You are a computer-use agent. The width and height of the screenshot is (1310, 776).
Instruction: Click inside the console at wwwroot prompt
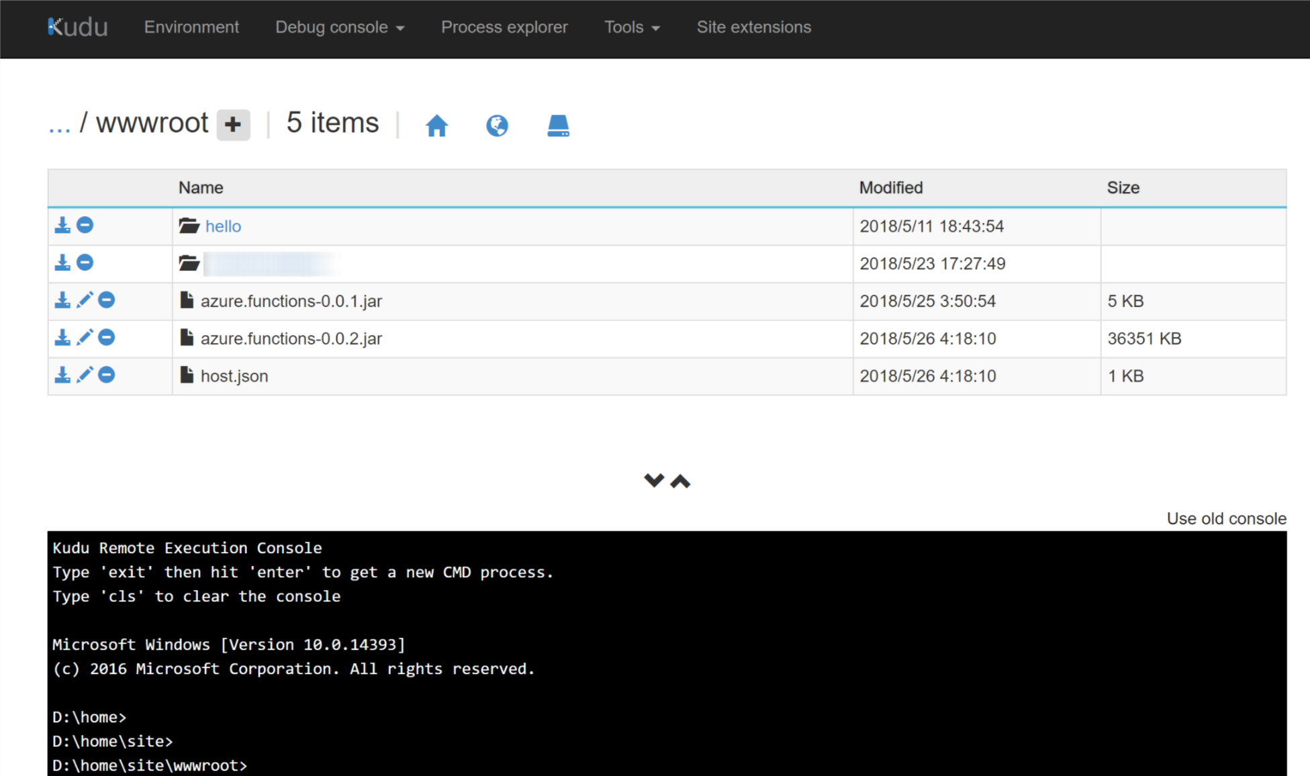pos(470,765)
